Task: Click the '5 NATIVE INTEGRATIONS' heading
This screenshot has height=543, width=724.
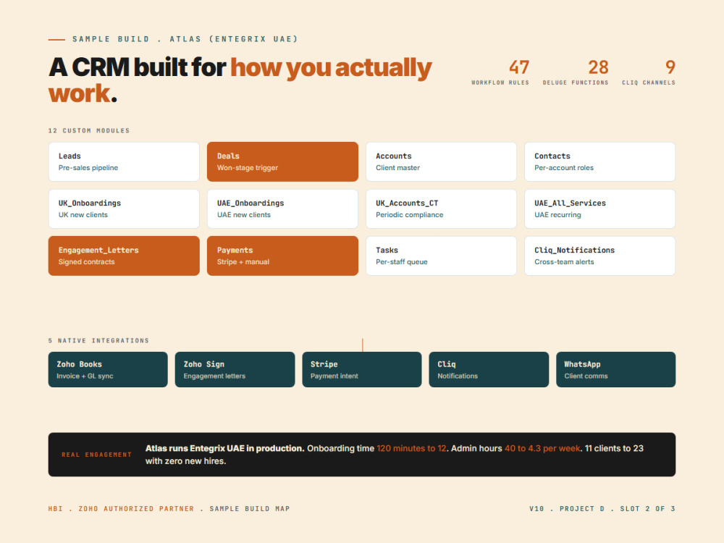Action: tap(98, 341)
